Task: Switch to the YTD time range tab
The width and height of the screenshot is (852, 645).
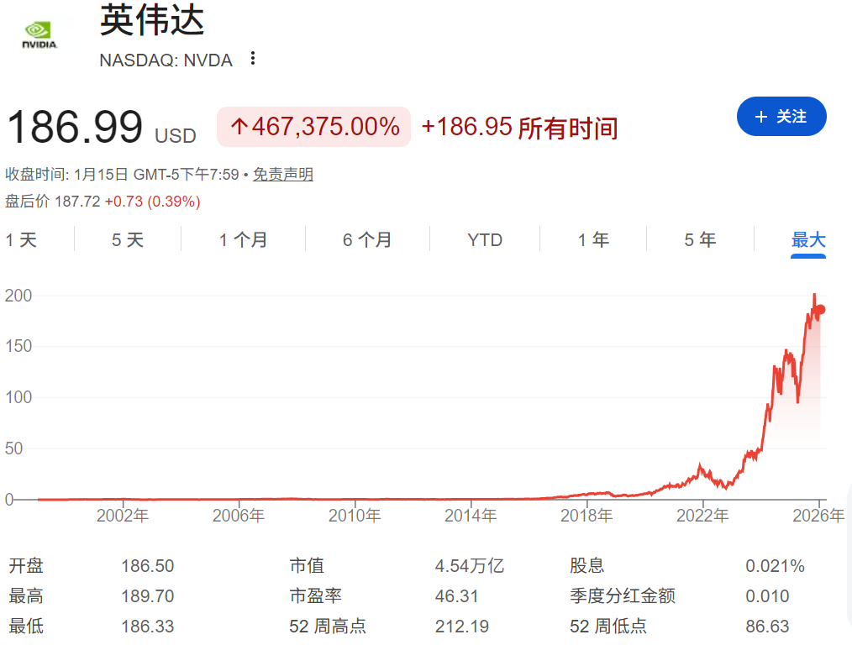Action: click(x=484, y=239)
